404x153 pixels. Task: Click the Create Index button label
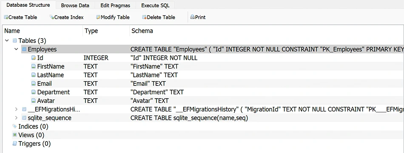69,17
